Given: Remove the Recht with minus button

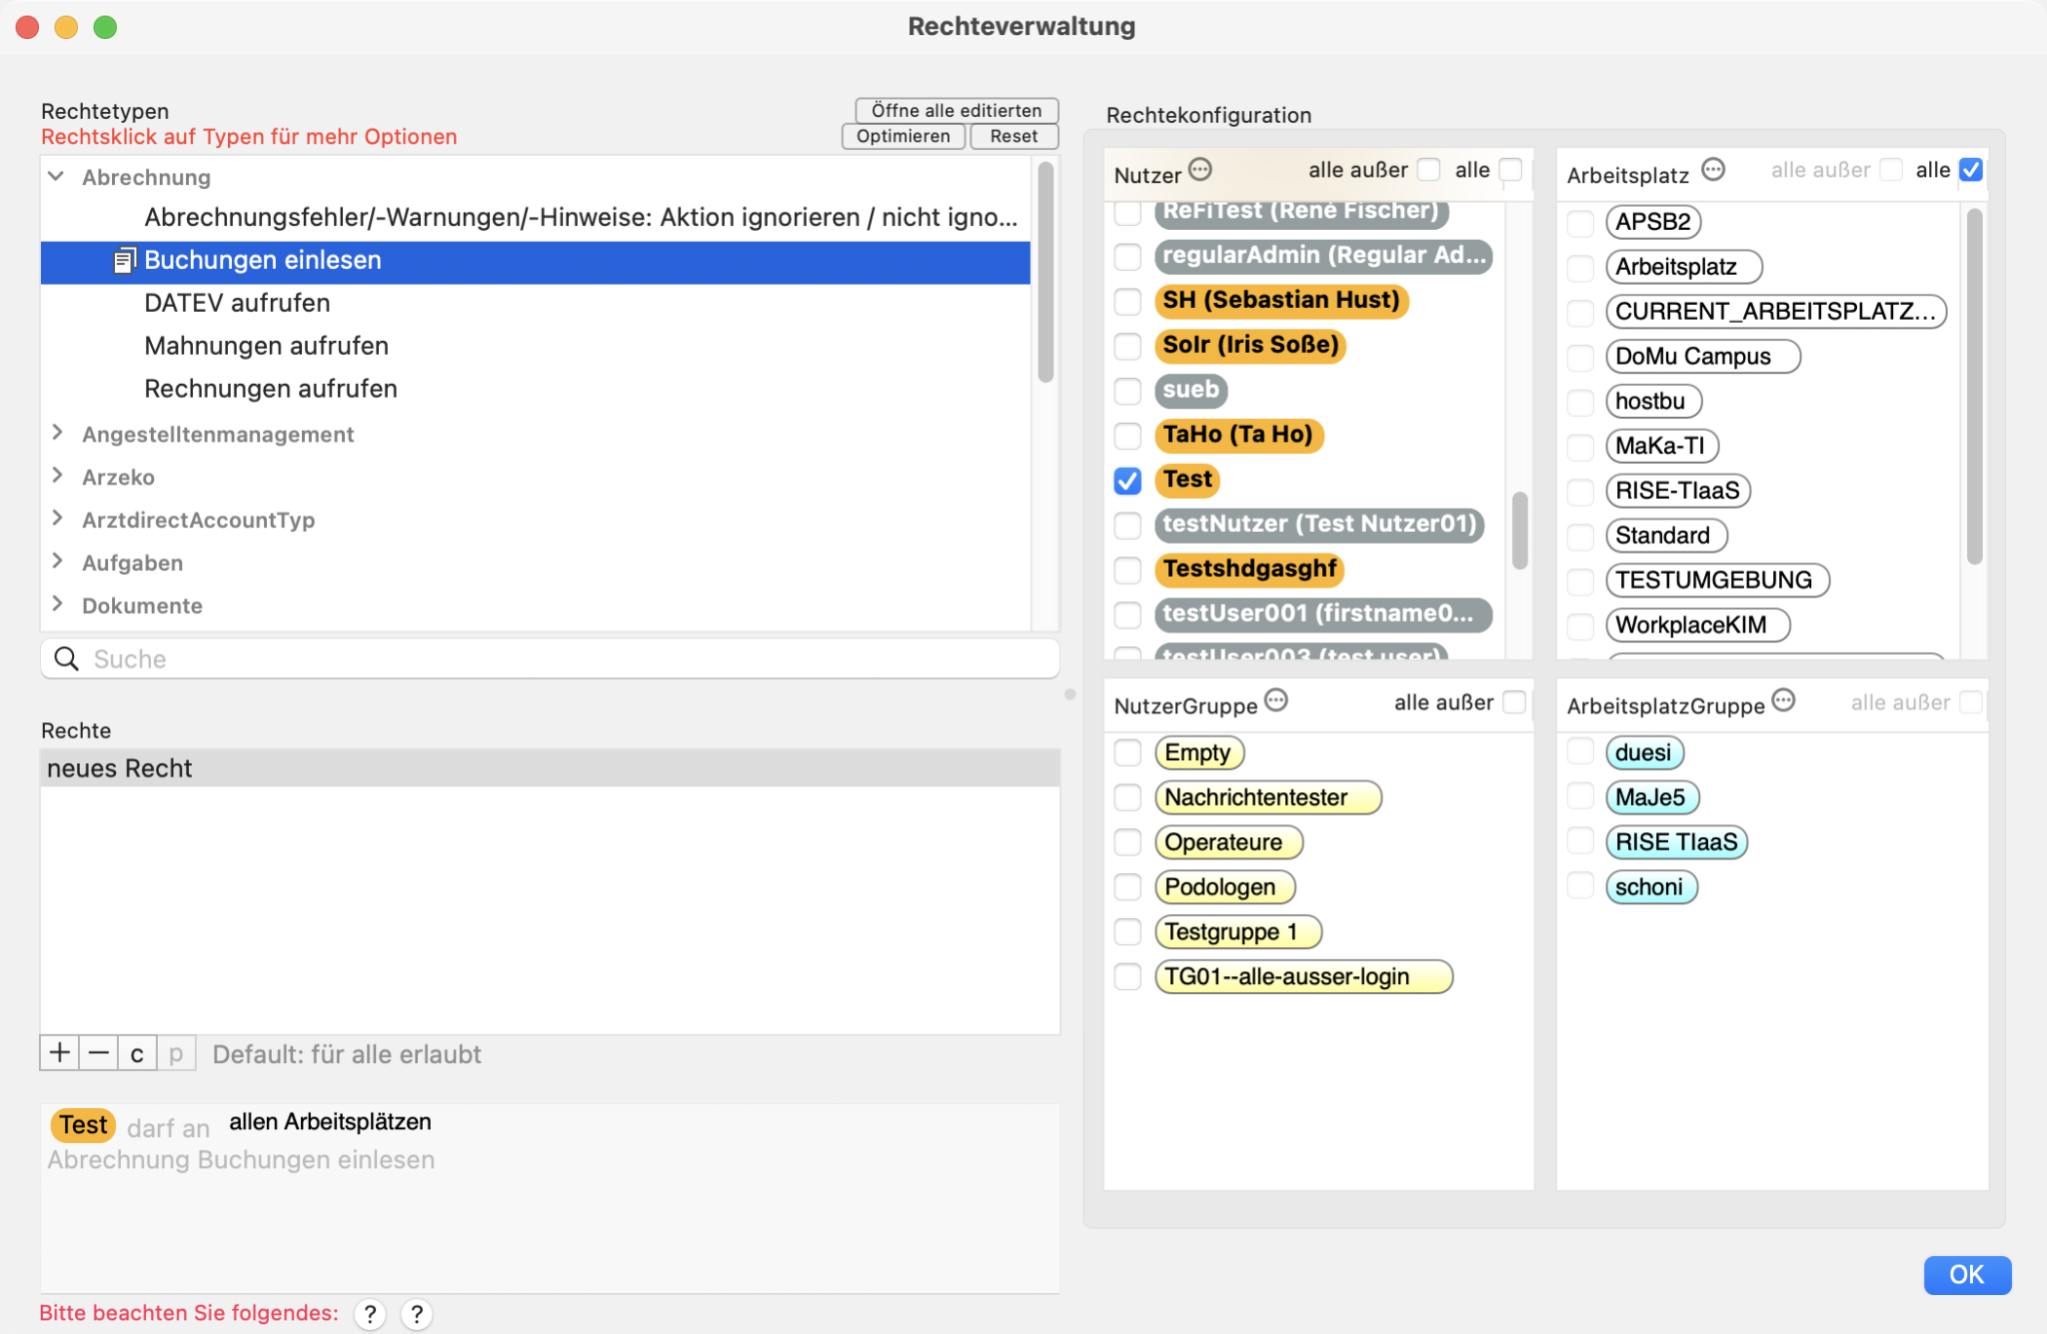Looking at the screenshot, I should (x=98, y=1053).
